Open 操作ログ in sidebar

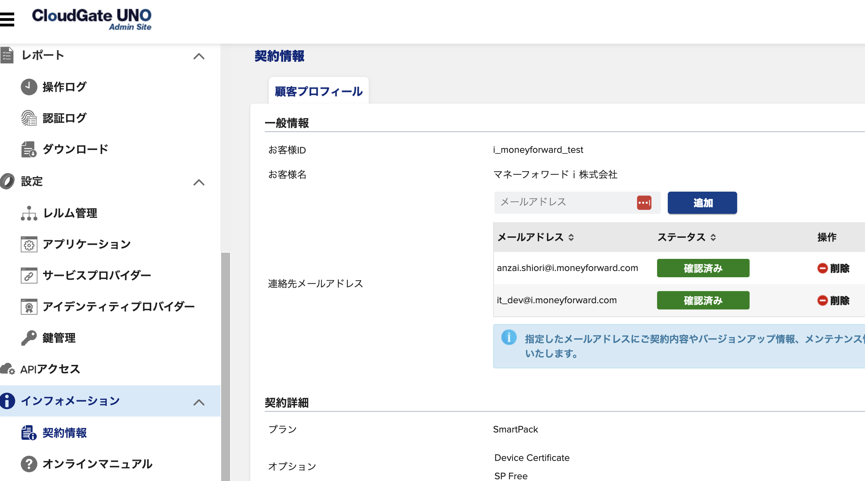pyautogui.click(x=64, y=87)
